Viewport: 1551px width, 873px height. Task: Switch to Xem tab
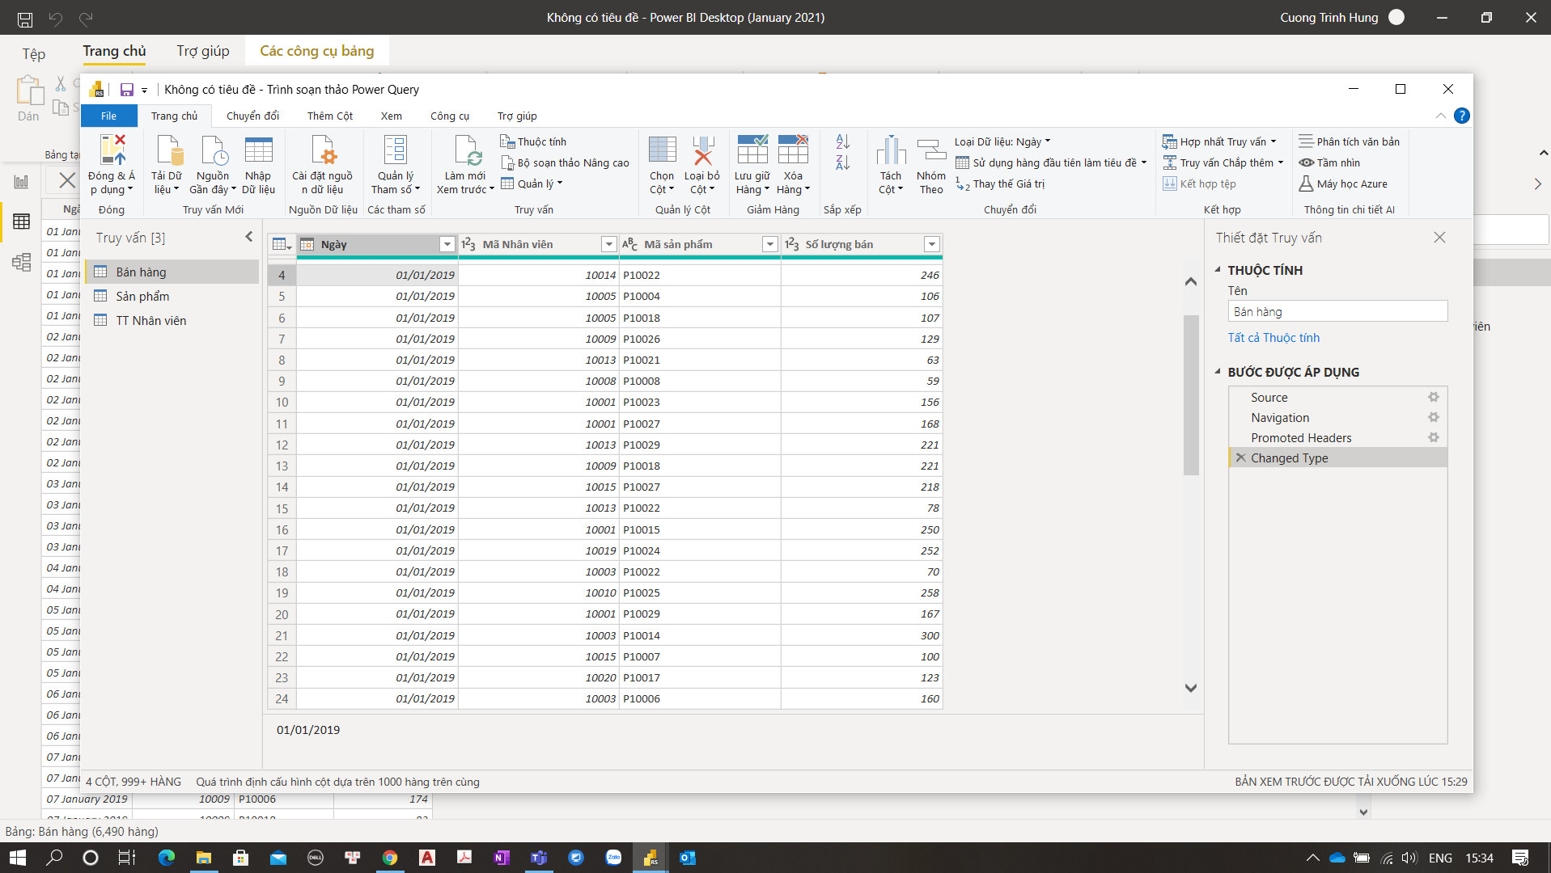click(x=392, y=116)
